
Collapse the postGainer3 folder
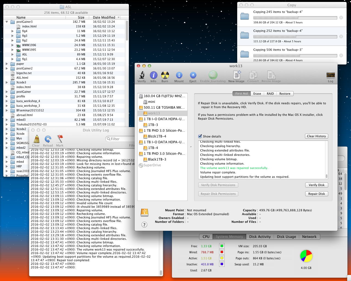click(x=7, y=22)
